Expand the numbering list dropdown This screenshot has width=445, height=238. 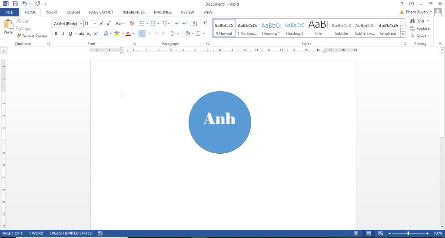click(158, 23)
